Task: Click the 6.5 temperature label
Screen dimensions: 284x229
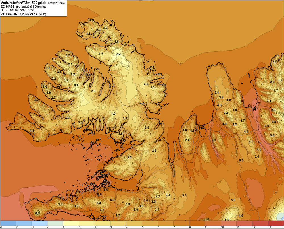Action: coord(241,160)
